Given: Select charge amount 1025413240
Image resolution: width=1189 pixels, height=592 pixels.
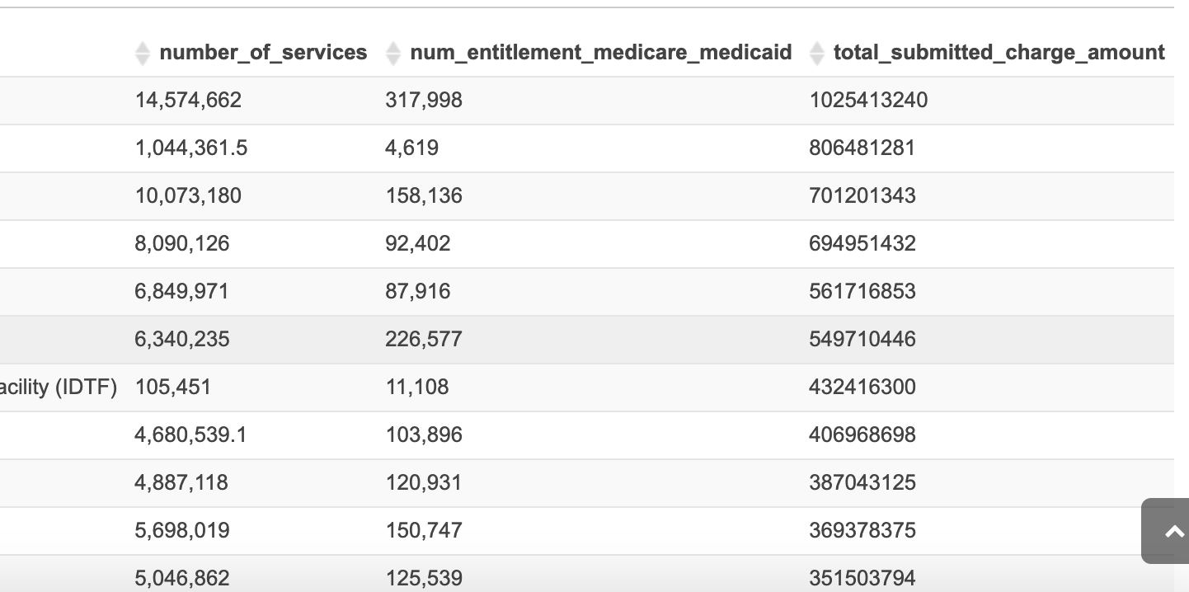Looking at the screenshot, I should point(868,101).
